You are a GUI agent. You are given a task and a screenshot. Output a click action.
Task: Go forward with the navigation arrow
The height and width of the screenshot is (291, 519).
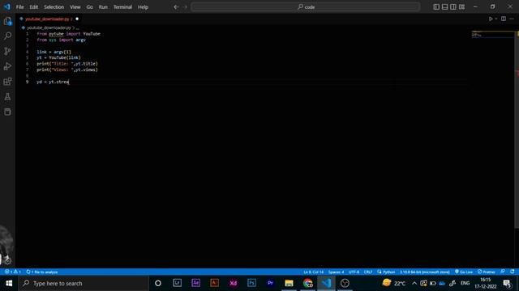click(185, 7)
